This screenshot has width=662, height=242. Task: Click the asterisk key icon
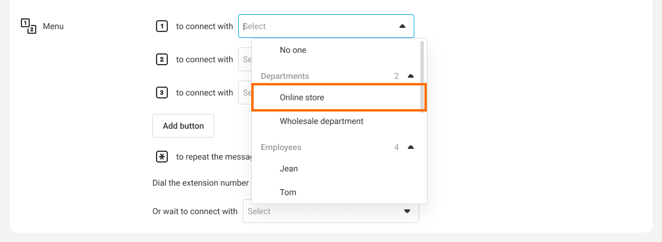161,157
